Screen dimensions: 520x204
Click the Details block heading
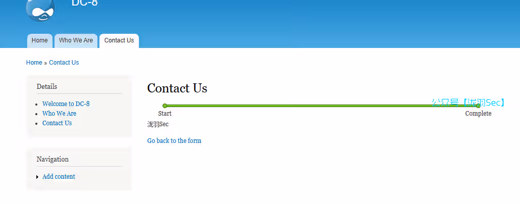47,86
